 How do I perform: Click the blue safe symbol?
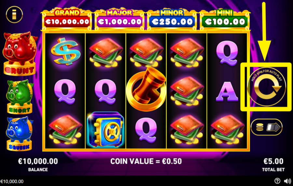tap(106, 130)
